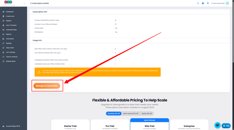
Task: Click the Dashboard home icon
Action: point(3,12)
